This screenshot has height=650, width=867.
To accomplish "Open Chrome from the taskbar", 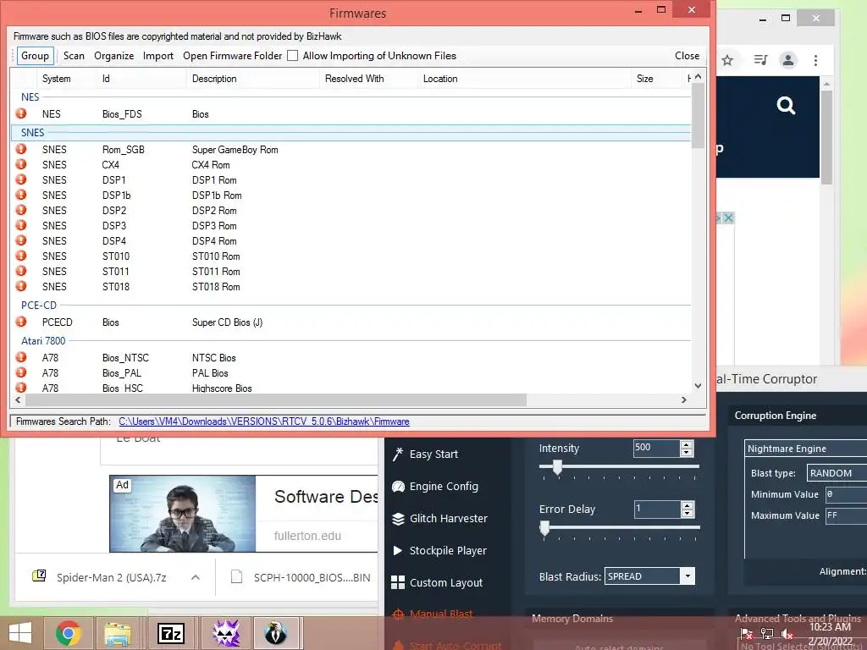I will coord(69,633).
